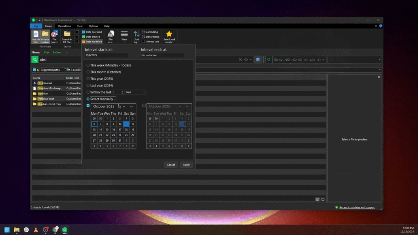Open the Options ribbon tab
The image size is (418, 235).
tap(93, 26)
